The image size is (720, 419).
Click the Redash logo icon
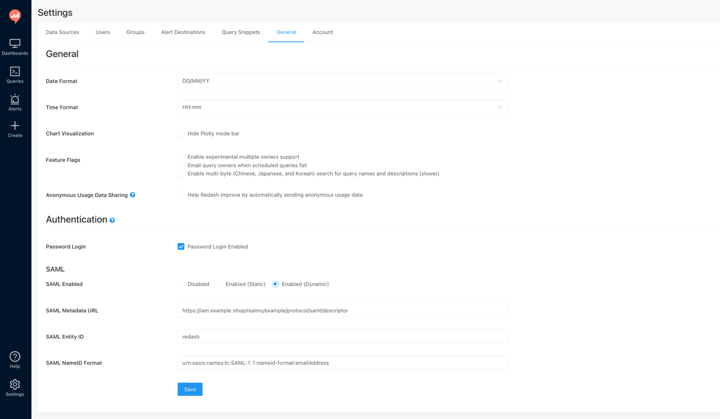click(x=15, y=16)
